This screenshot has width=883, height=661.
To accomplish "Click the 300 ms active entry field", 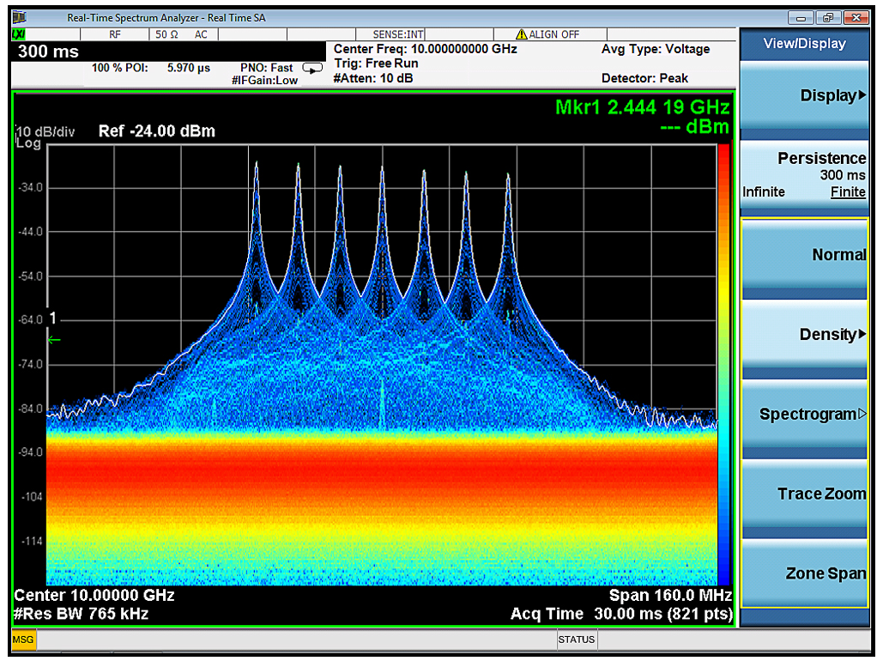I will click(x=168, y=52).
